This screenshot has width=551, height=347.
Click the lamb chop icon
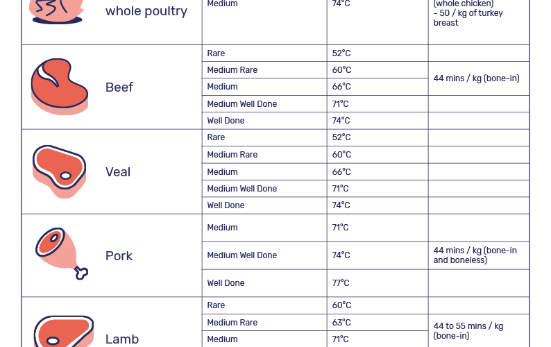[x=62, y=333]
